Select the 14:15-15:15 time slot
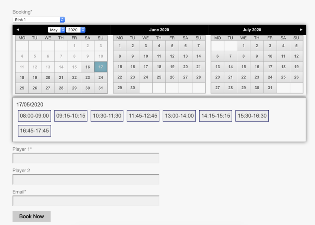The width and height of the screenshot is (315, 225). 215,116
